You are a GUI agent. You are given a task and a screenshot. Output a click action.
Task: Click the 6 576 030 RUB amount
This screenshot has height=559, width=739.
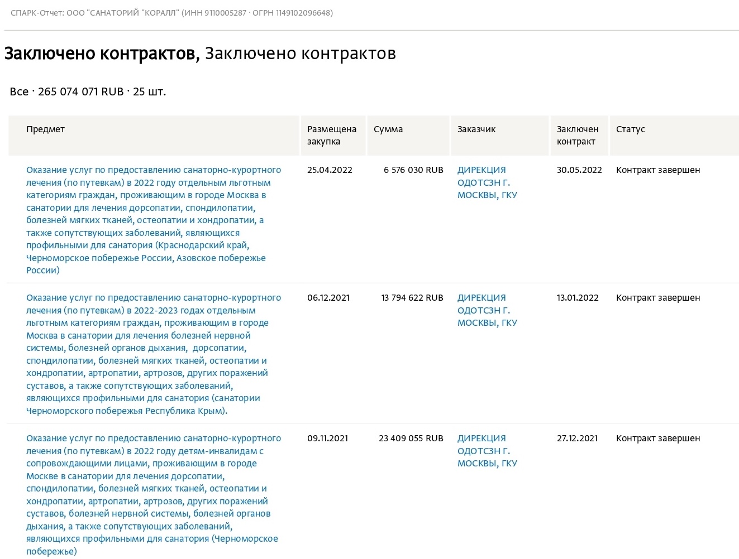coord(413,170)
